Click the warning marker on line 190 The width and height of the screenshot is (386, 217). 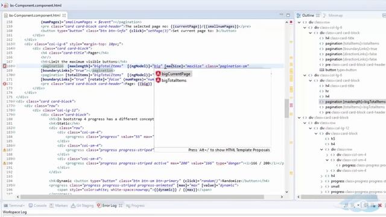click(x=4, y=163)
